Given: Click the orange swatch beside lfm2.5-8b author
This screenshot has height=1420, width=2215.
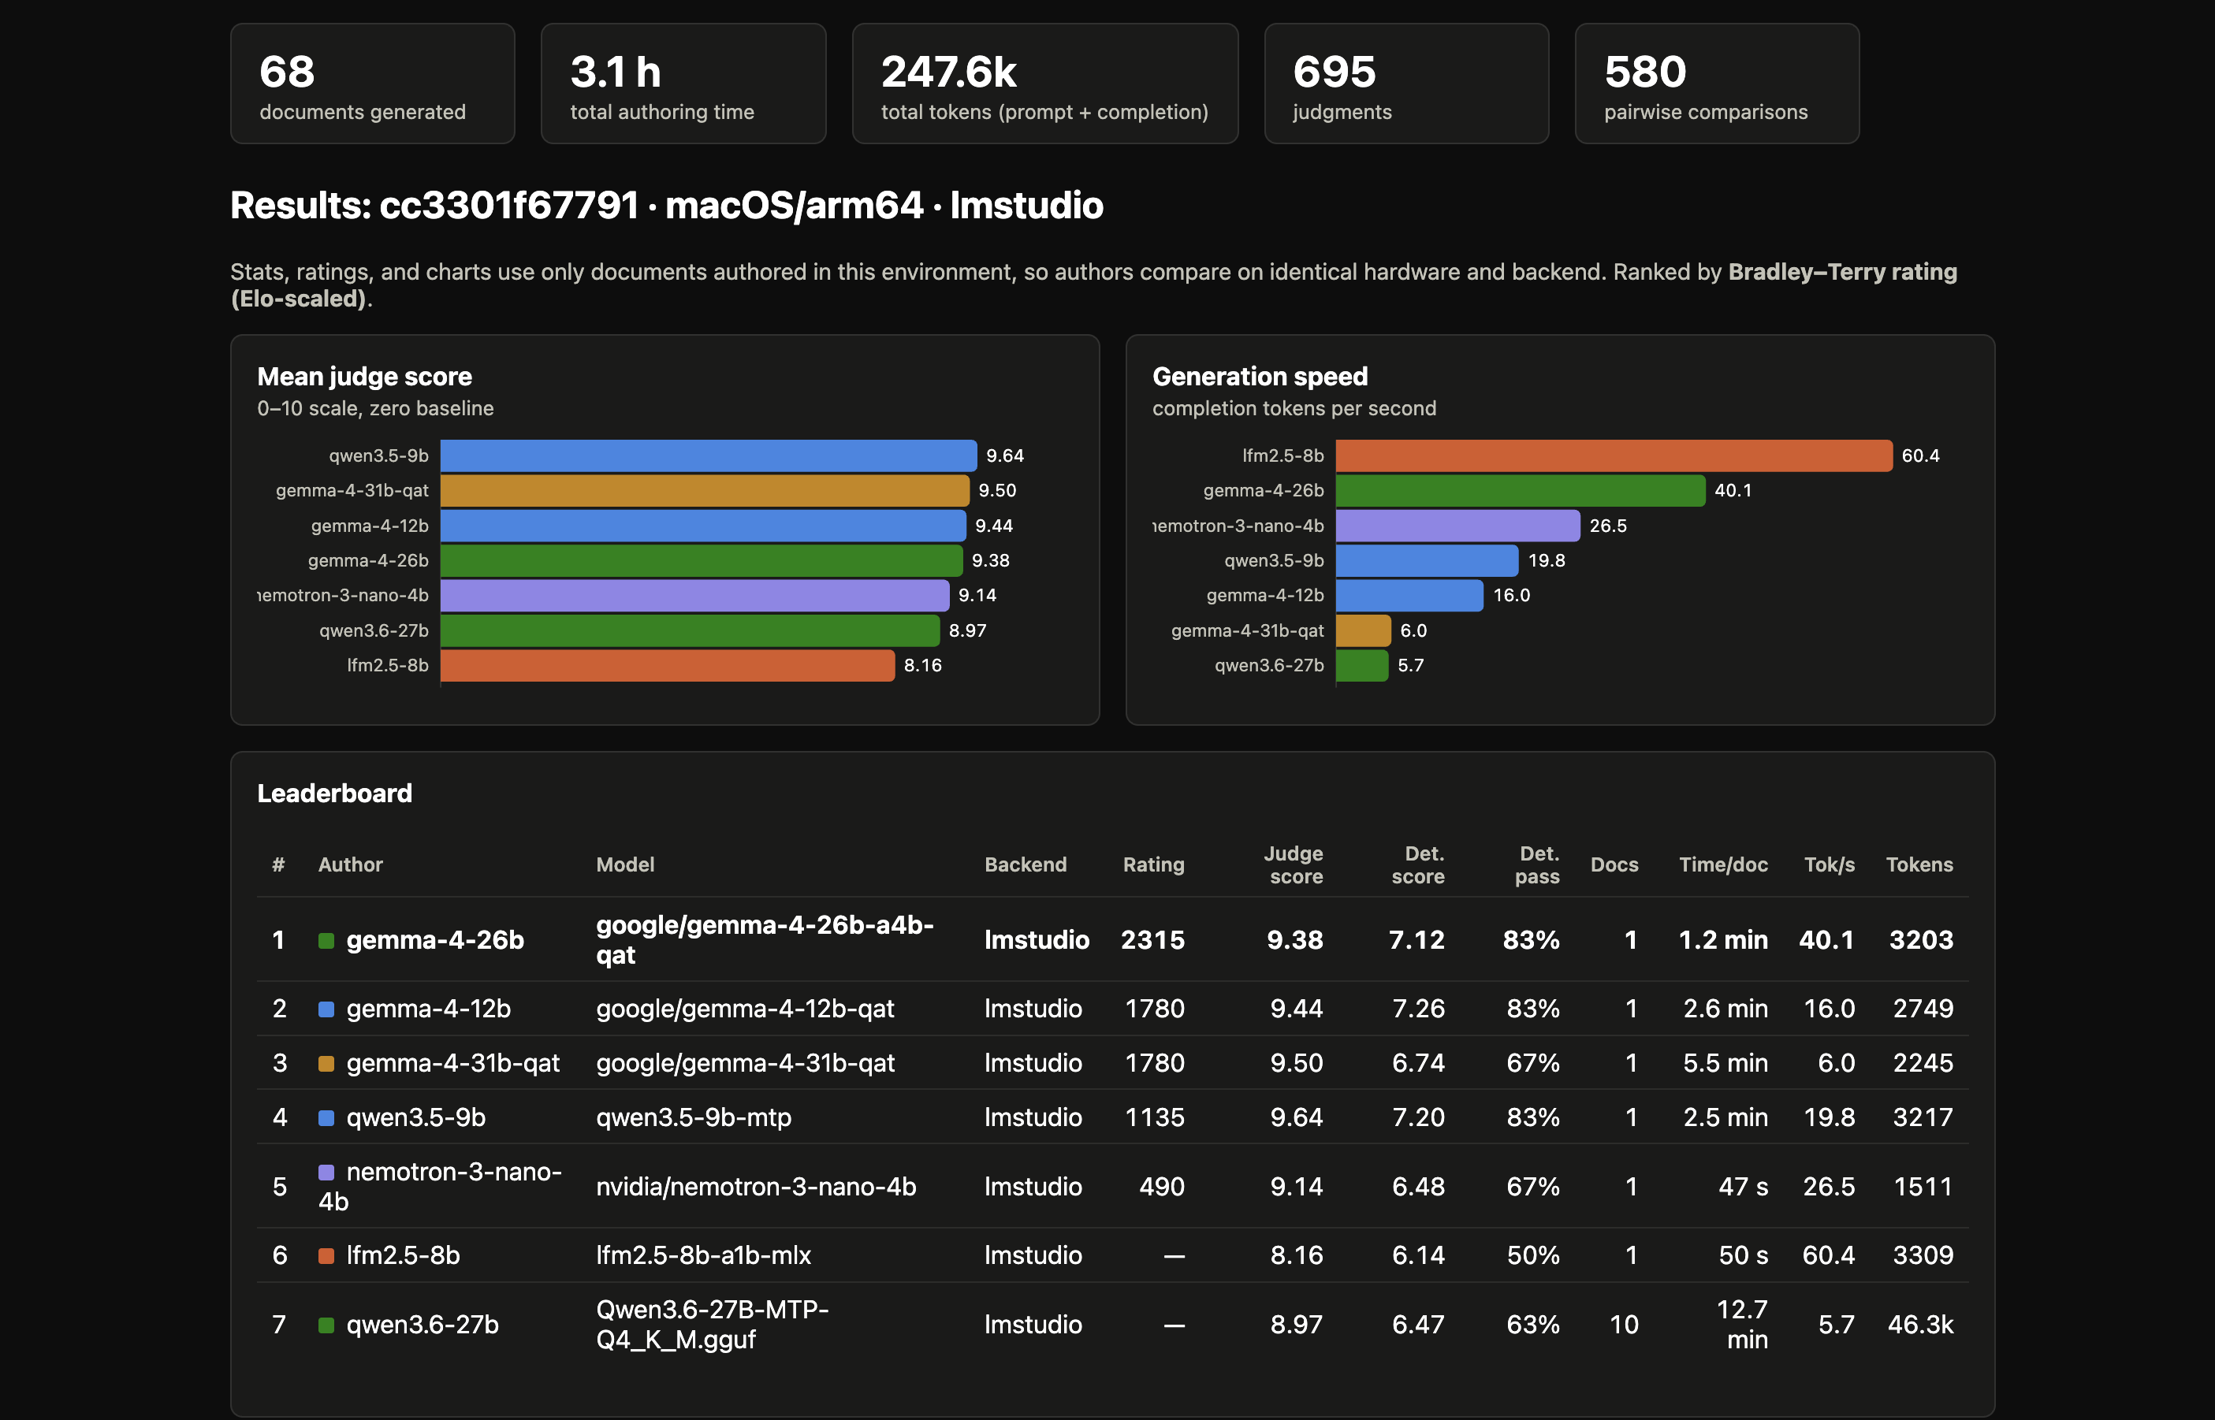Looking at the screenshot, I should pos(326,1255).
